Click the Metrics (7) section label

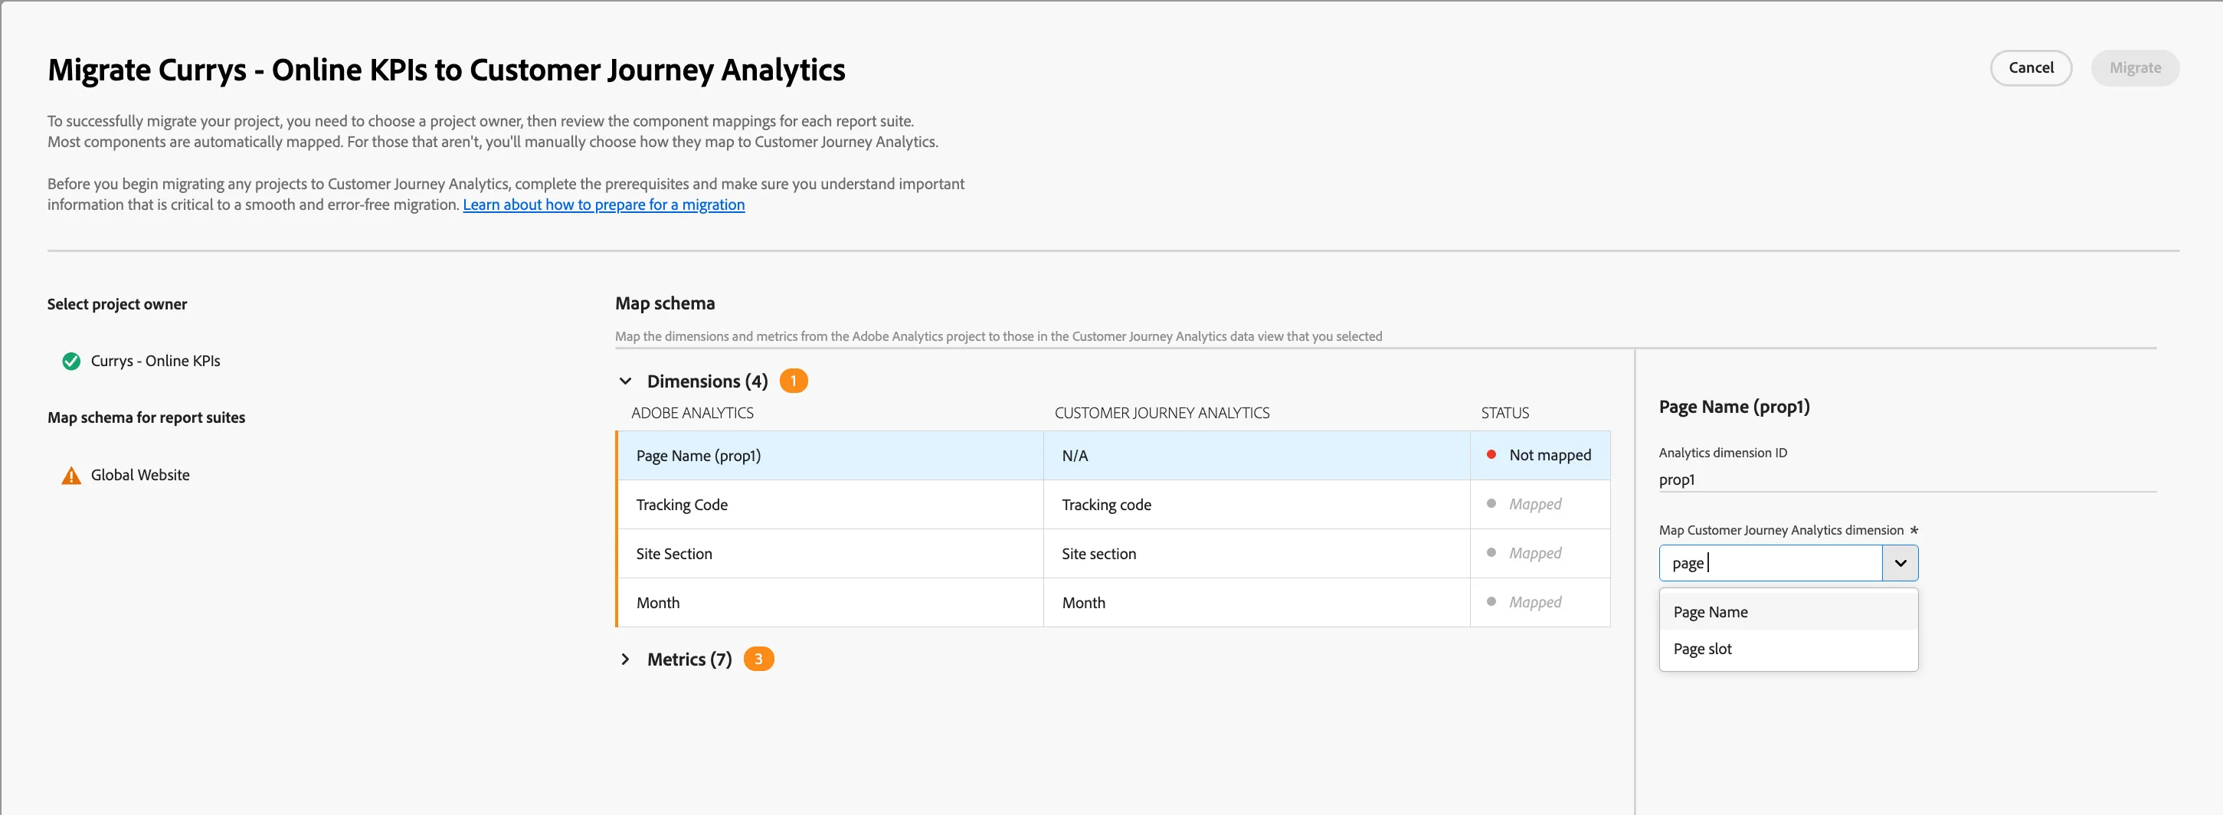[x=689, y=659]
